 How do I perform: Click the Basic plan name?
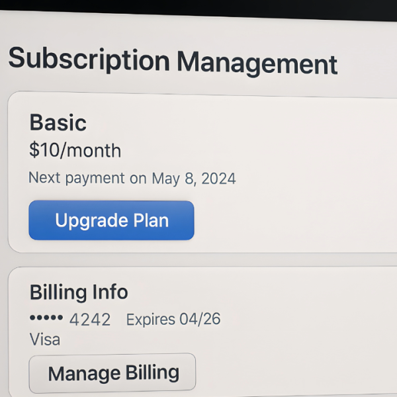click(x=58, y=122)
